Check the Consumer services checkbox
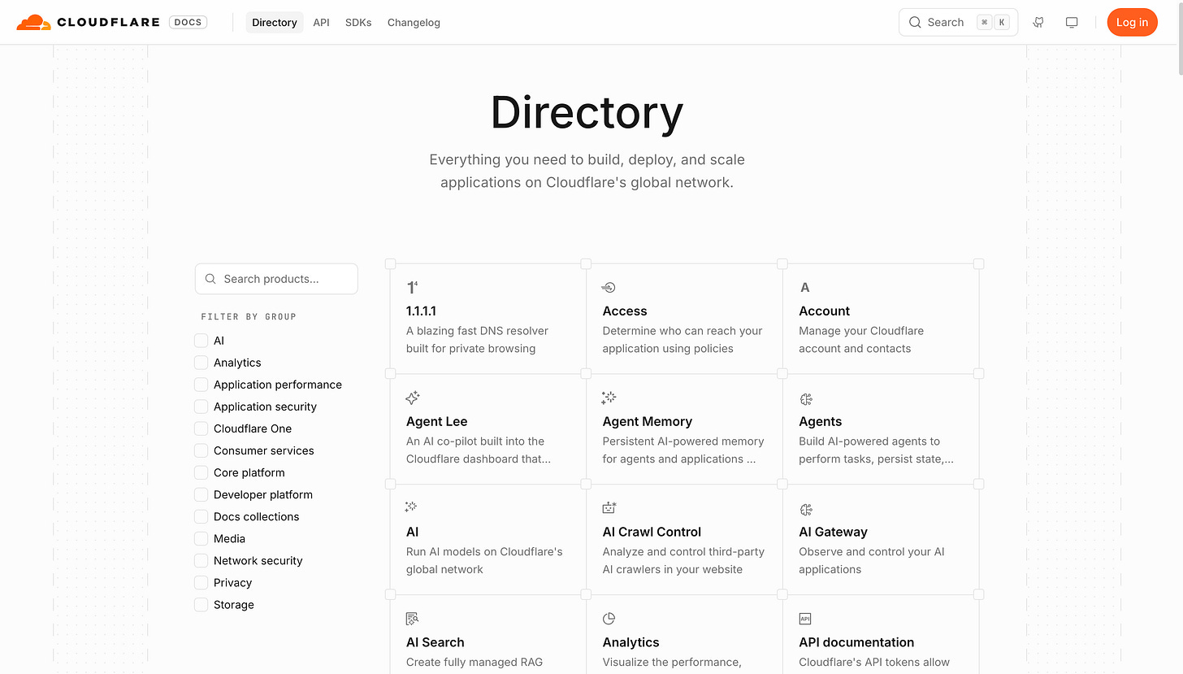This screenshot has height=674, width=1183. (201, 450)
